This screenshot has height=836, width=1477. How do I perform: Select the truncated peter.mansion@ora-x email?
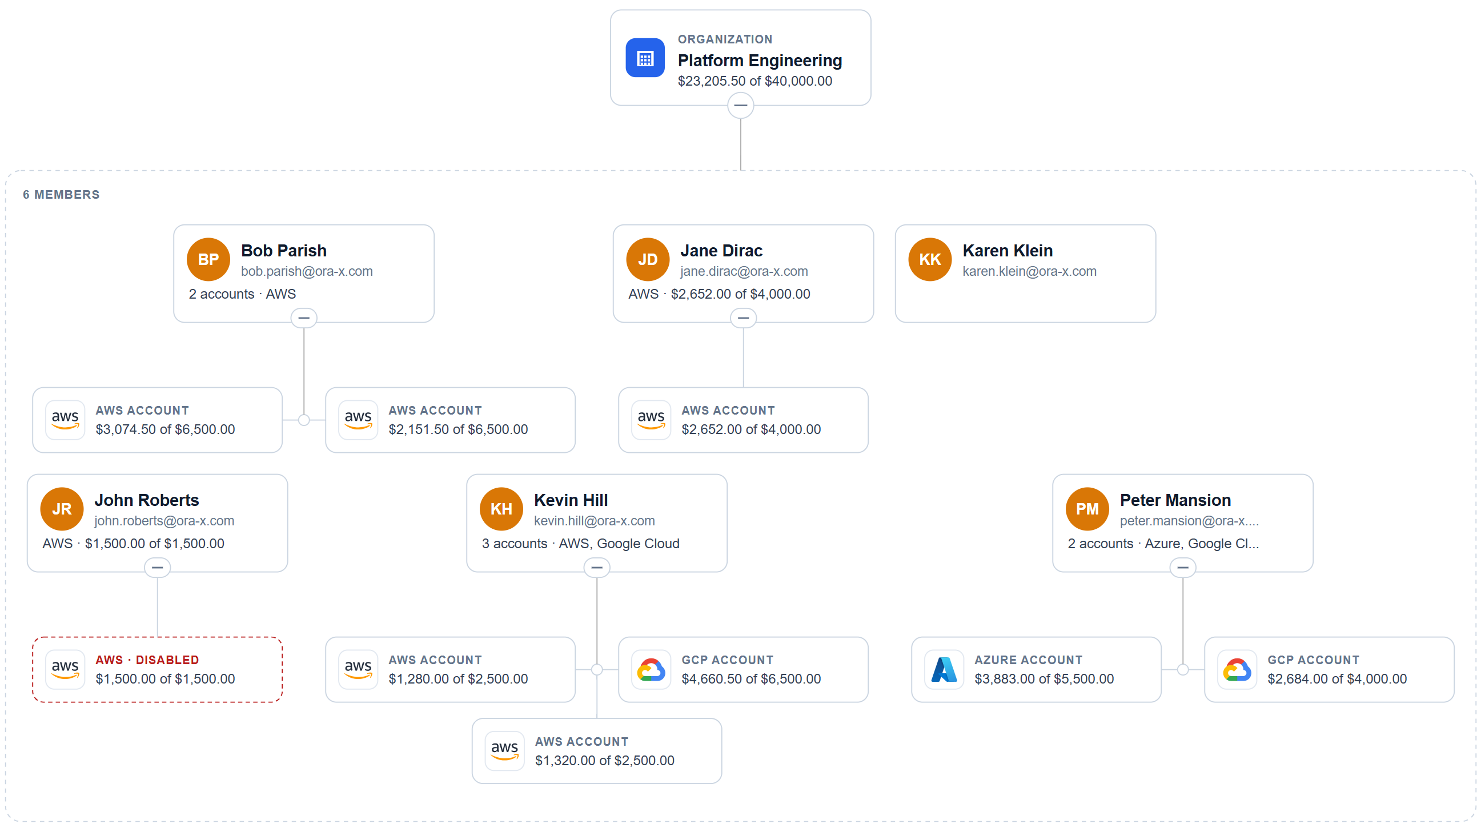tap(1189, 520)
